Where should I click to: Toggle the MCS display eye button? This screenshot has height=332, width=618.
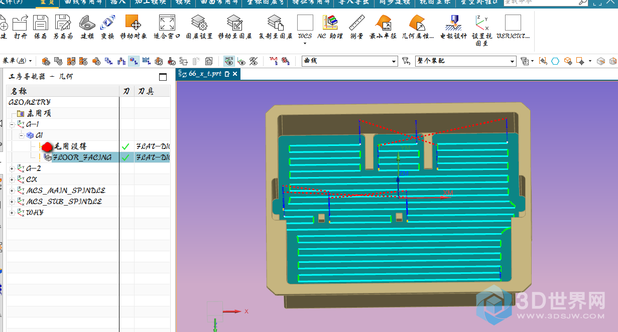229,61
